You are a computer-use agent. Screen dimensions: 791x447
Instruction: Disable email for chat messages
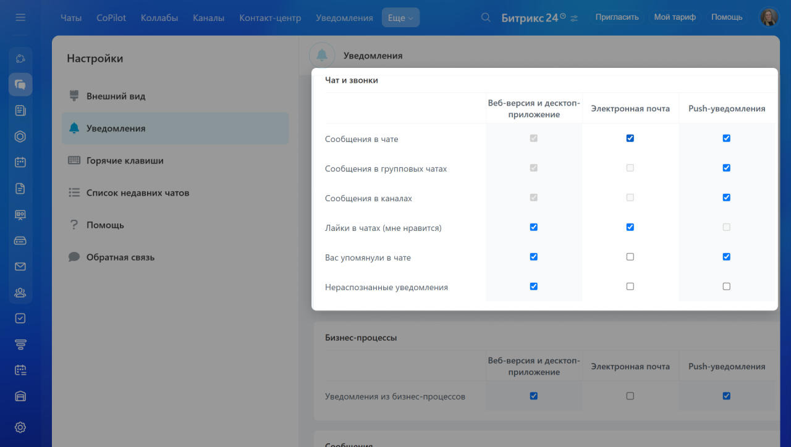[630, 138]
